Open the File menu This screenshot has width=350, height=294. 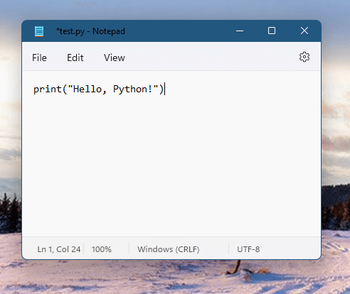click(39, 58)
